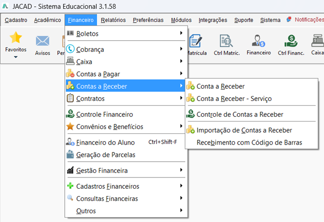Click the Conta a Receber submenu coins icon

pyautogui.click(x=190, y=85)
